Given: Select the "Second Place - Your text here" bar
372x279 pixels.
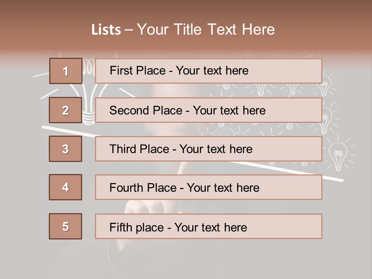Looking at the screenshot, I should pos(208,110).
